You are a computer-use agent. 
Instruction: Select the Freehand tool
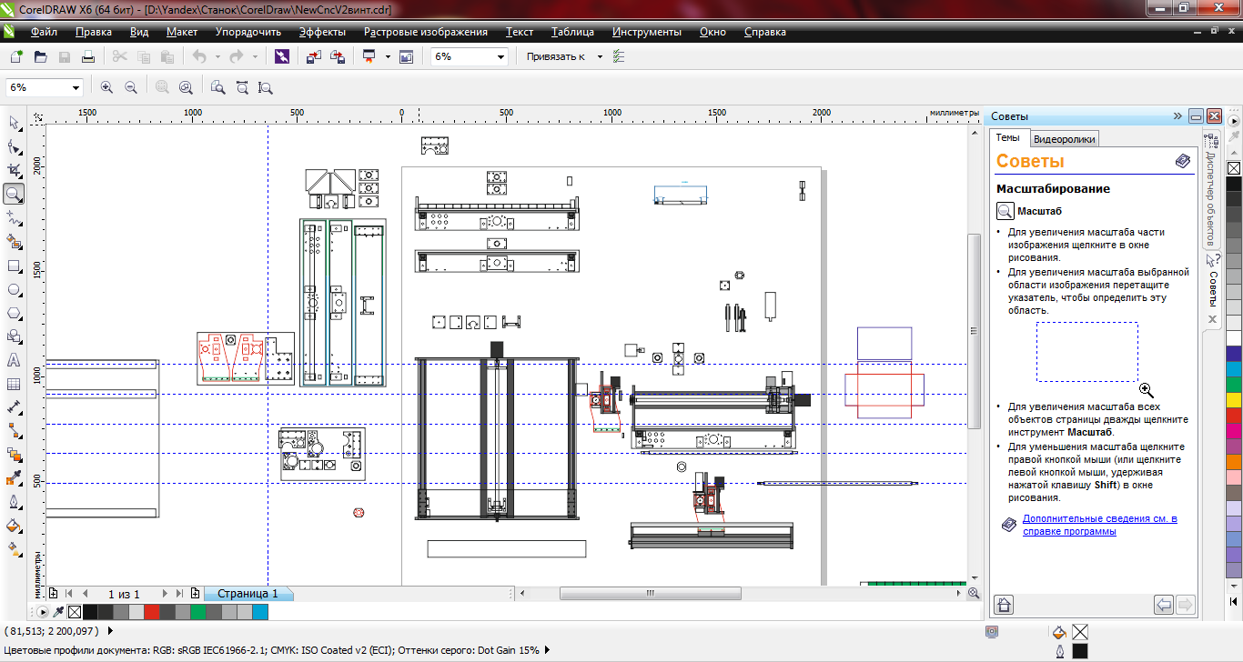pyautogui.click(x=14, y=217)
